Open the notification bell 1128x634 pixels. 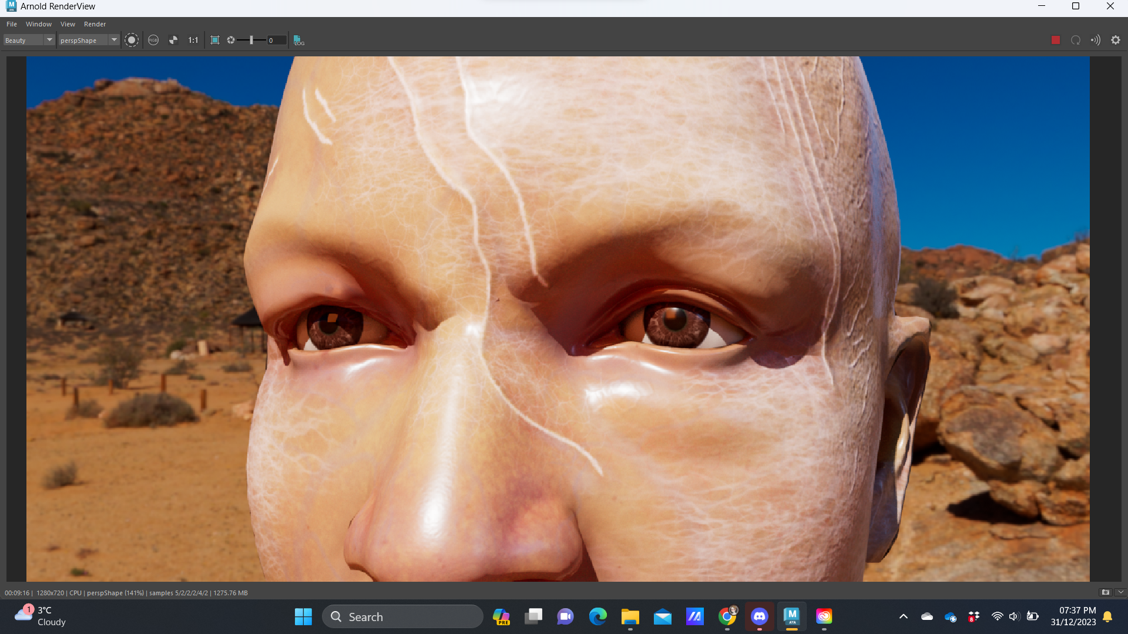point(1107,616)
